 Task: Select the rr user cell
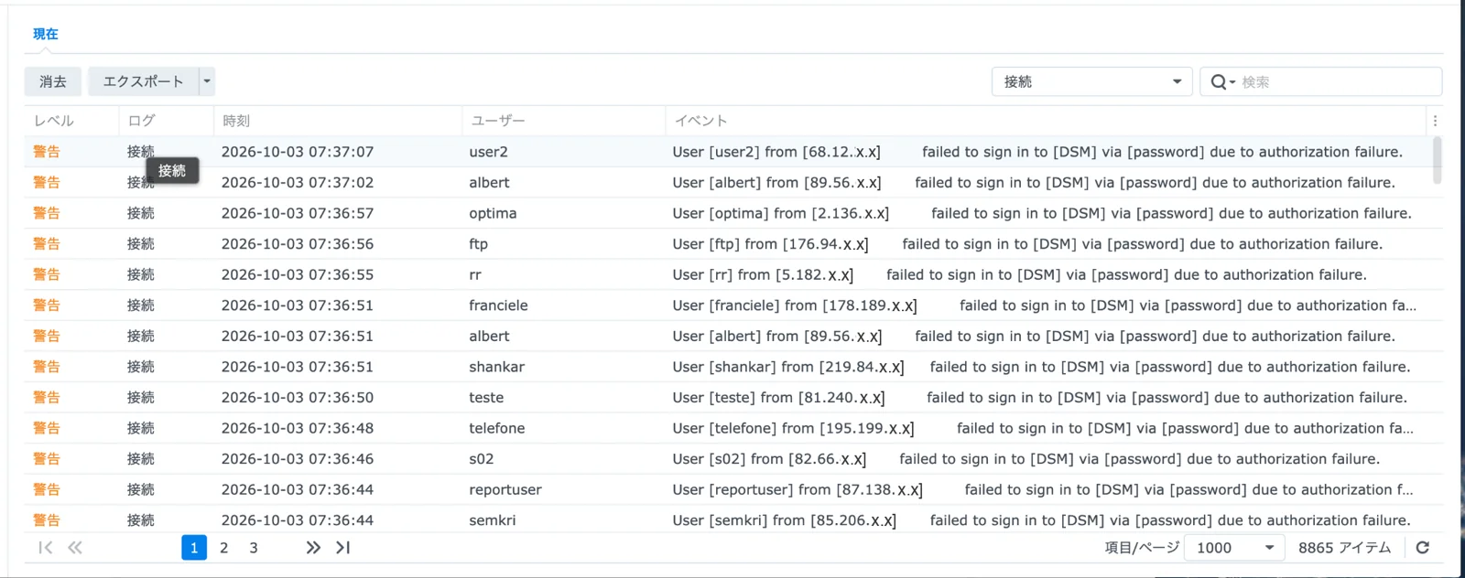(475, 274)
